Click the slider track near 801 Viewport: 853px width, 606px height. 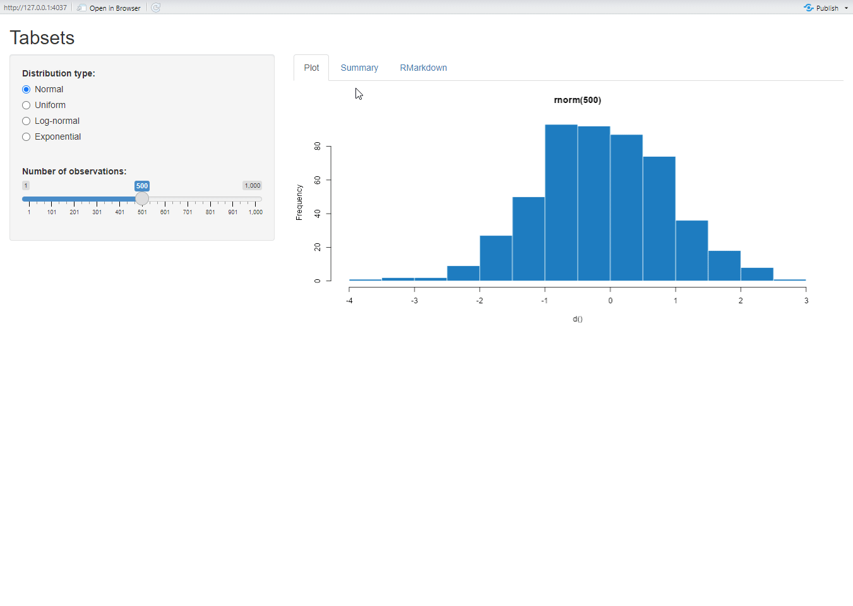pyautogui.click(x=210, y=199)
